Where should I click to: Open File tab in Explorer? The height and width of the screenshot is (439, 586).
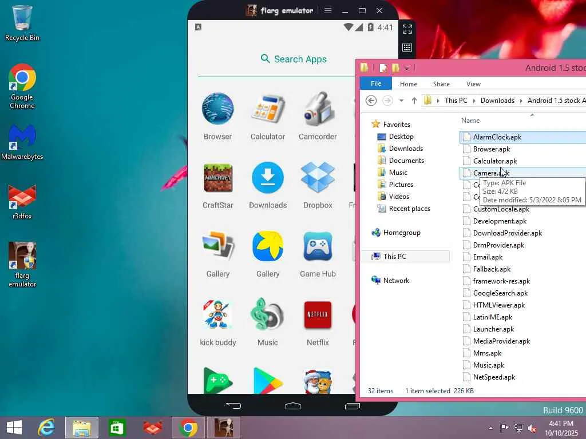[x=376, y=83]
